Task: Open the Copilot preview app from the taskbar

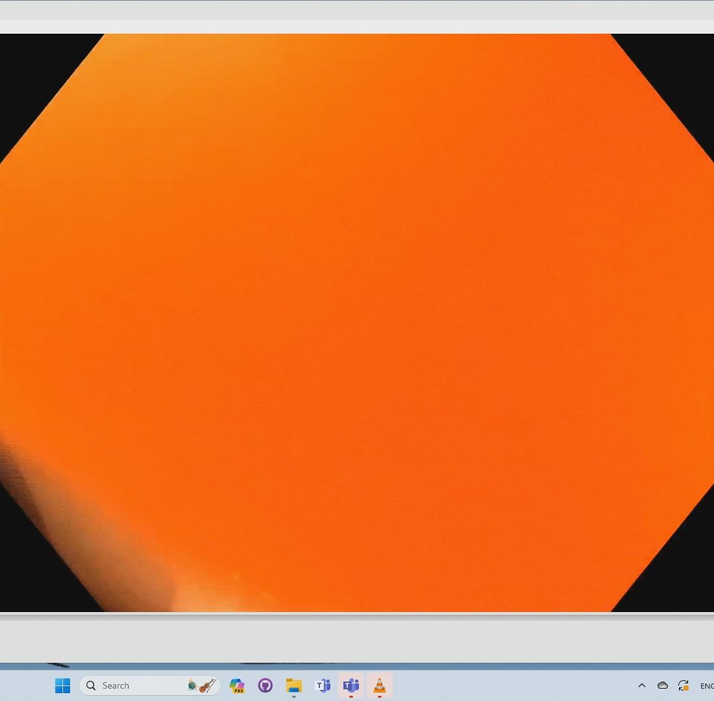Action: click(237, 685)
